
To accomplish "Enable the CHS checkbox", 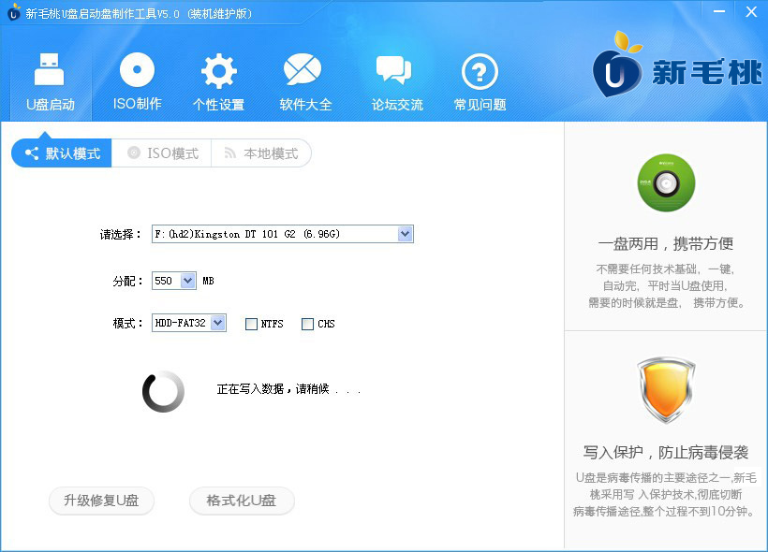I will pos(307,324).
